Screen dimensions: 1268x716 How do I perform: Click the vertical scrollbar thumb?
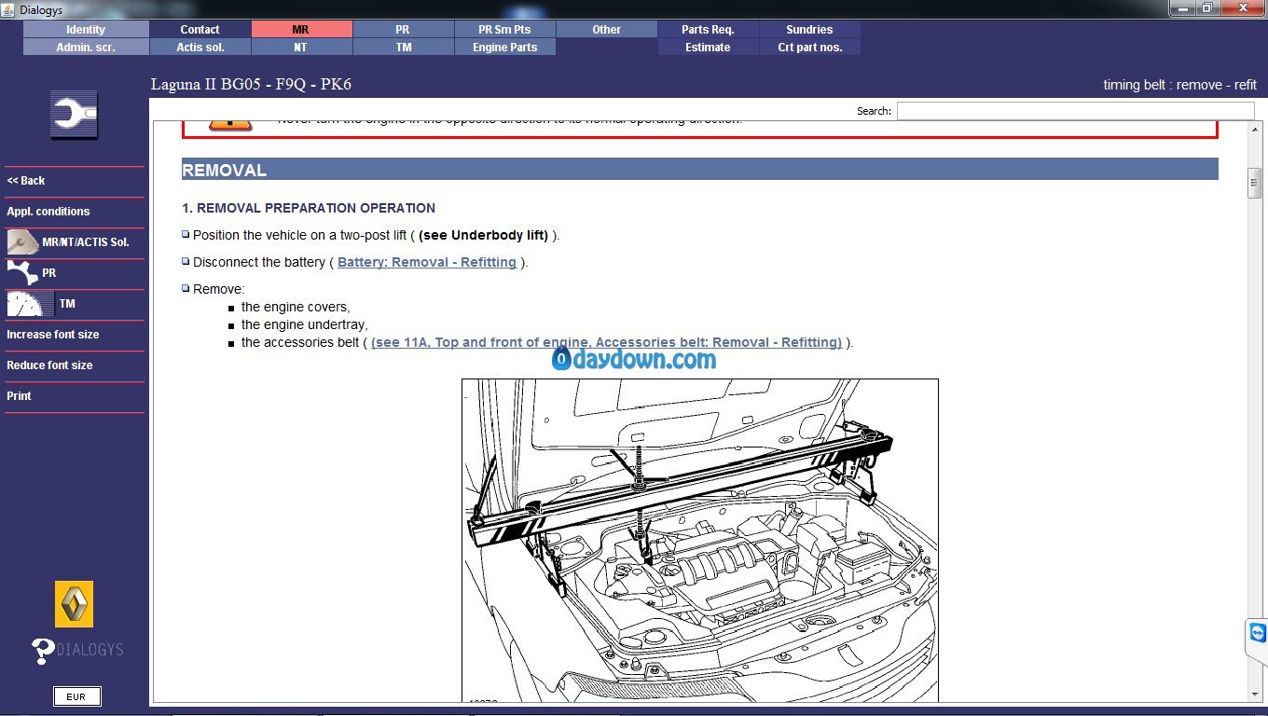point(1255,183)
